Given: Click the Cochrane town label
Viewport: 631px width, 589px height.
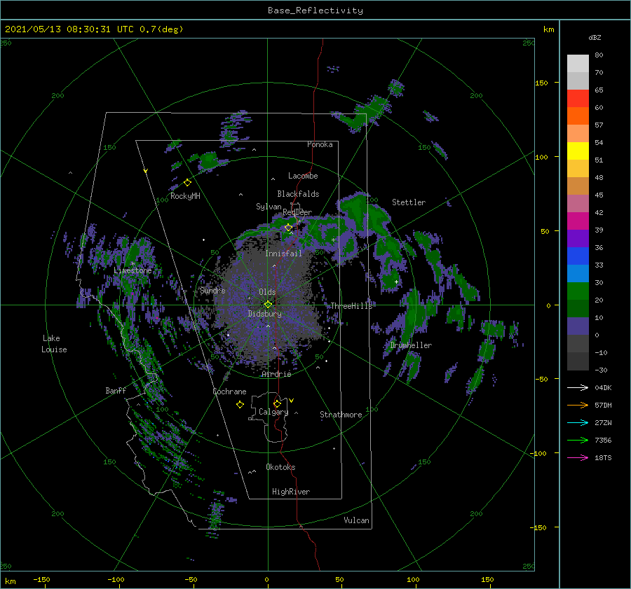Looking at the screenshot, I should (x=229, y=391).
